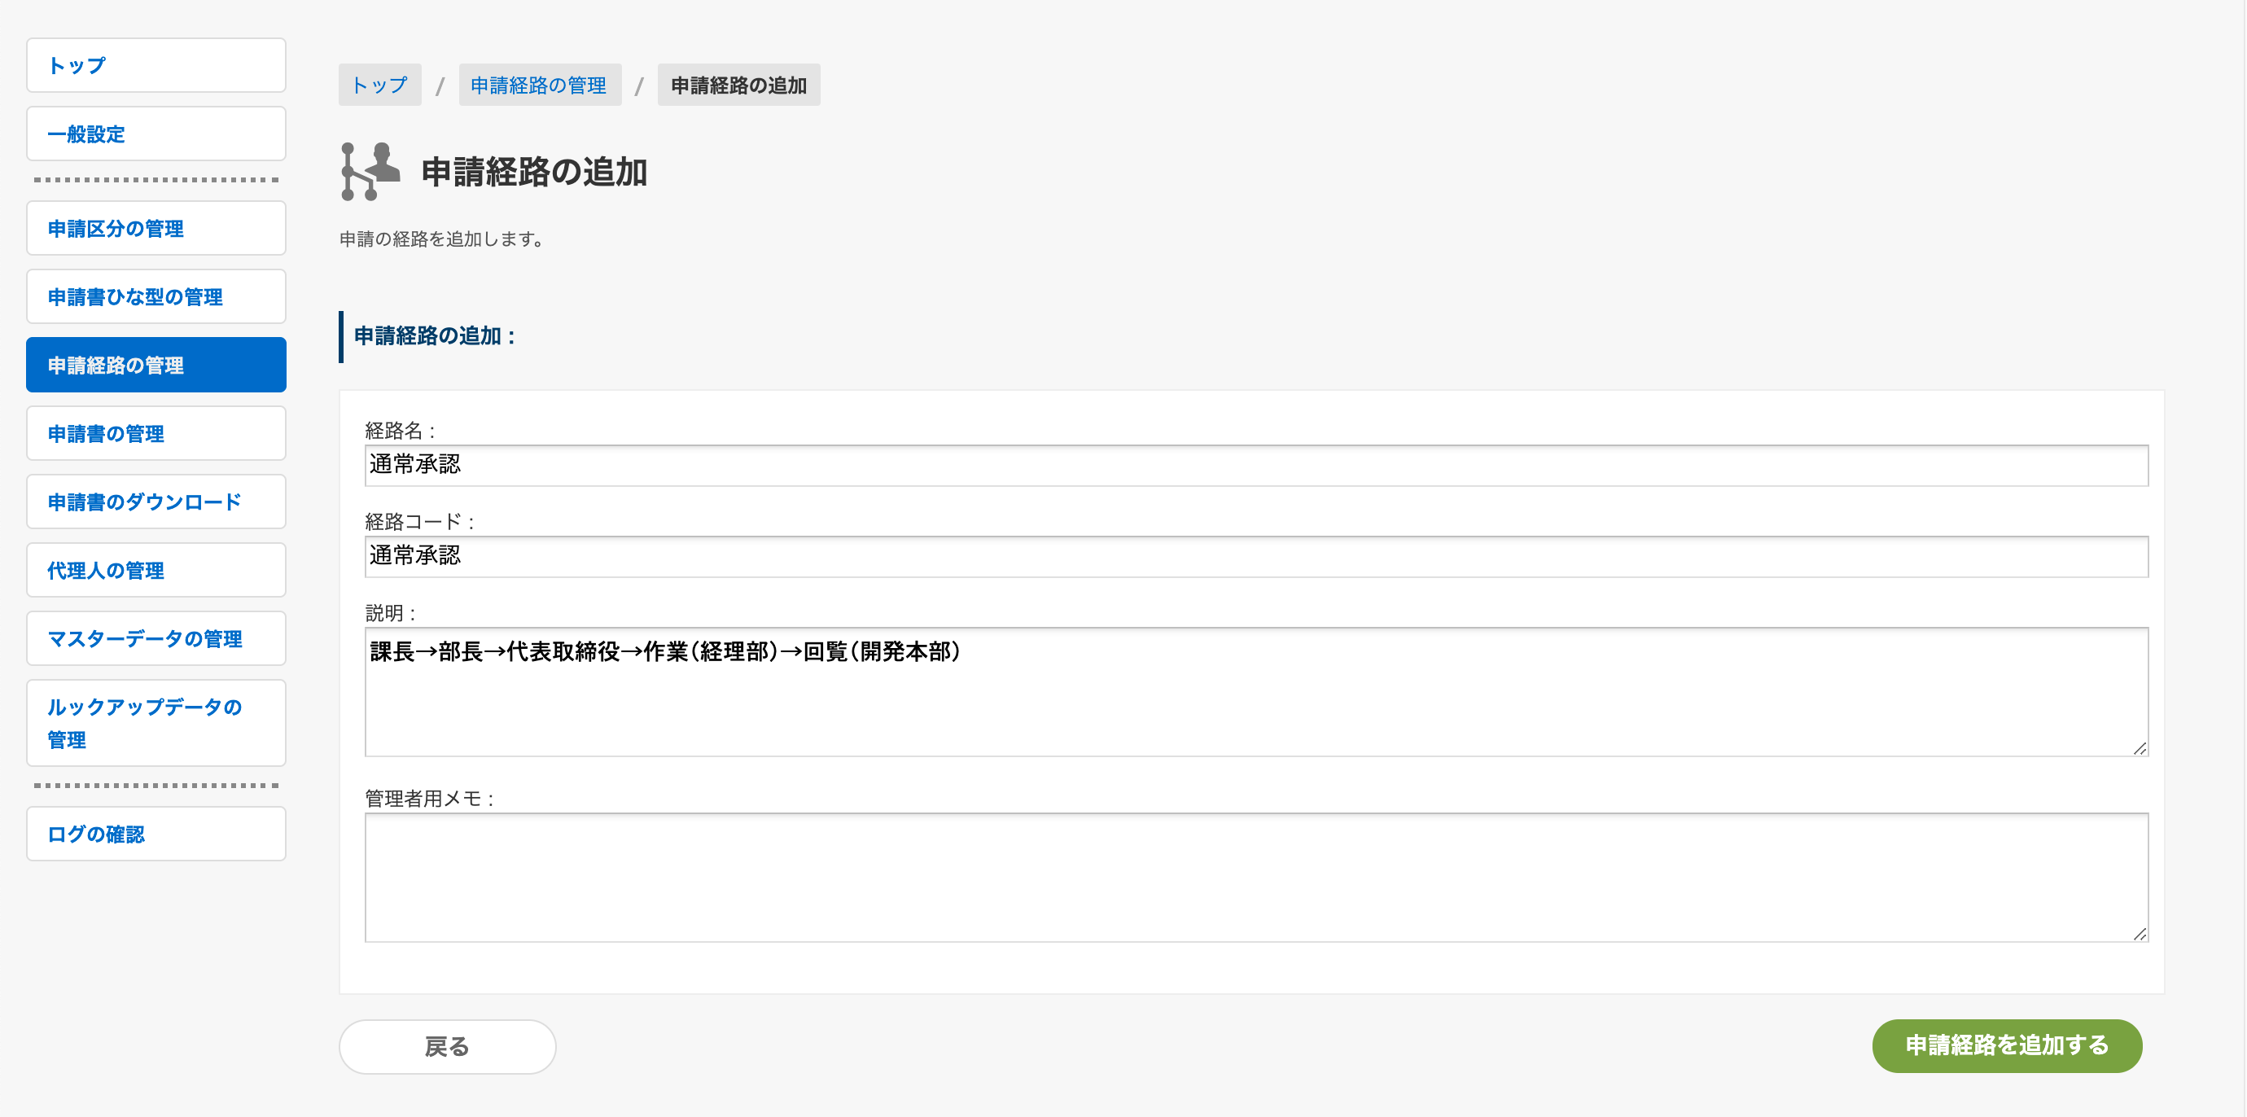Open 一般設定 in the sidebar
The height and width of the screenshot is (1117, 2247).
[x=156, y=134]
